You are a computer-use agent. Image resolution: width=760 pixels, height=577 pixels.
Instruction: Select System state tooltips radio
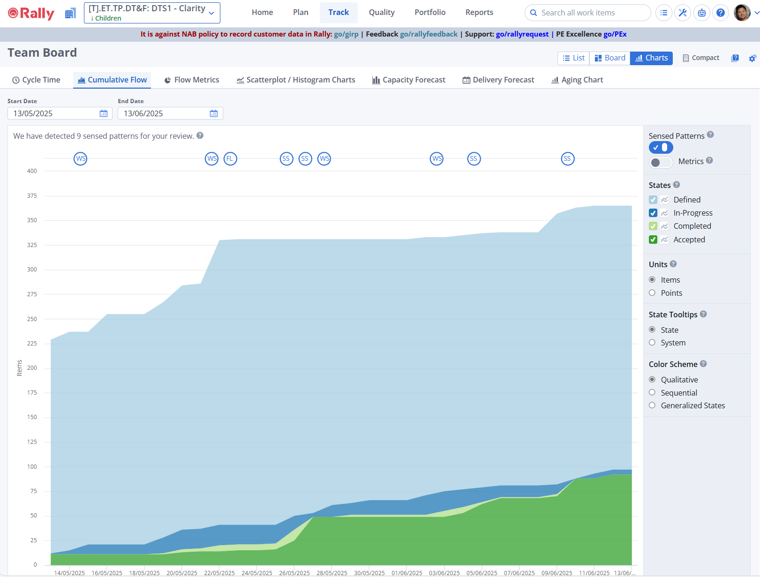click(x=652, y=343)
